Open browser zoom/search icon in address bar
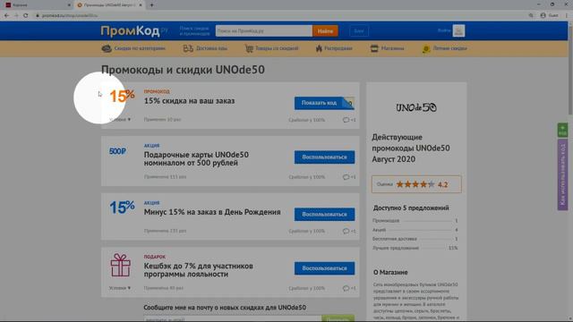This screenshot has height=322, width=573. click(531, 16)
